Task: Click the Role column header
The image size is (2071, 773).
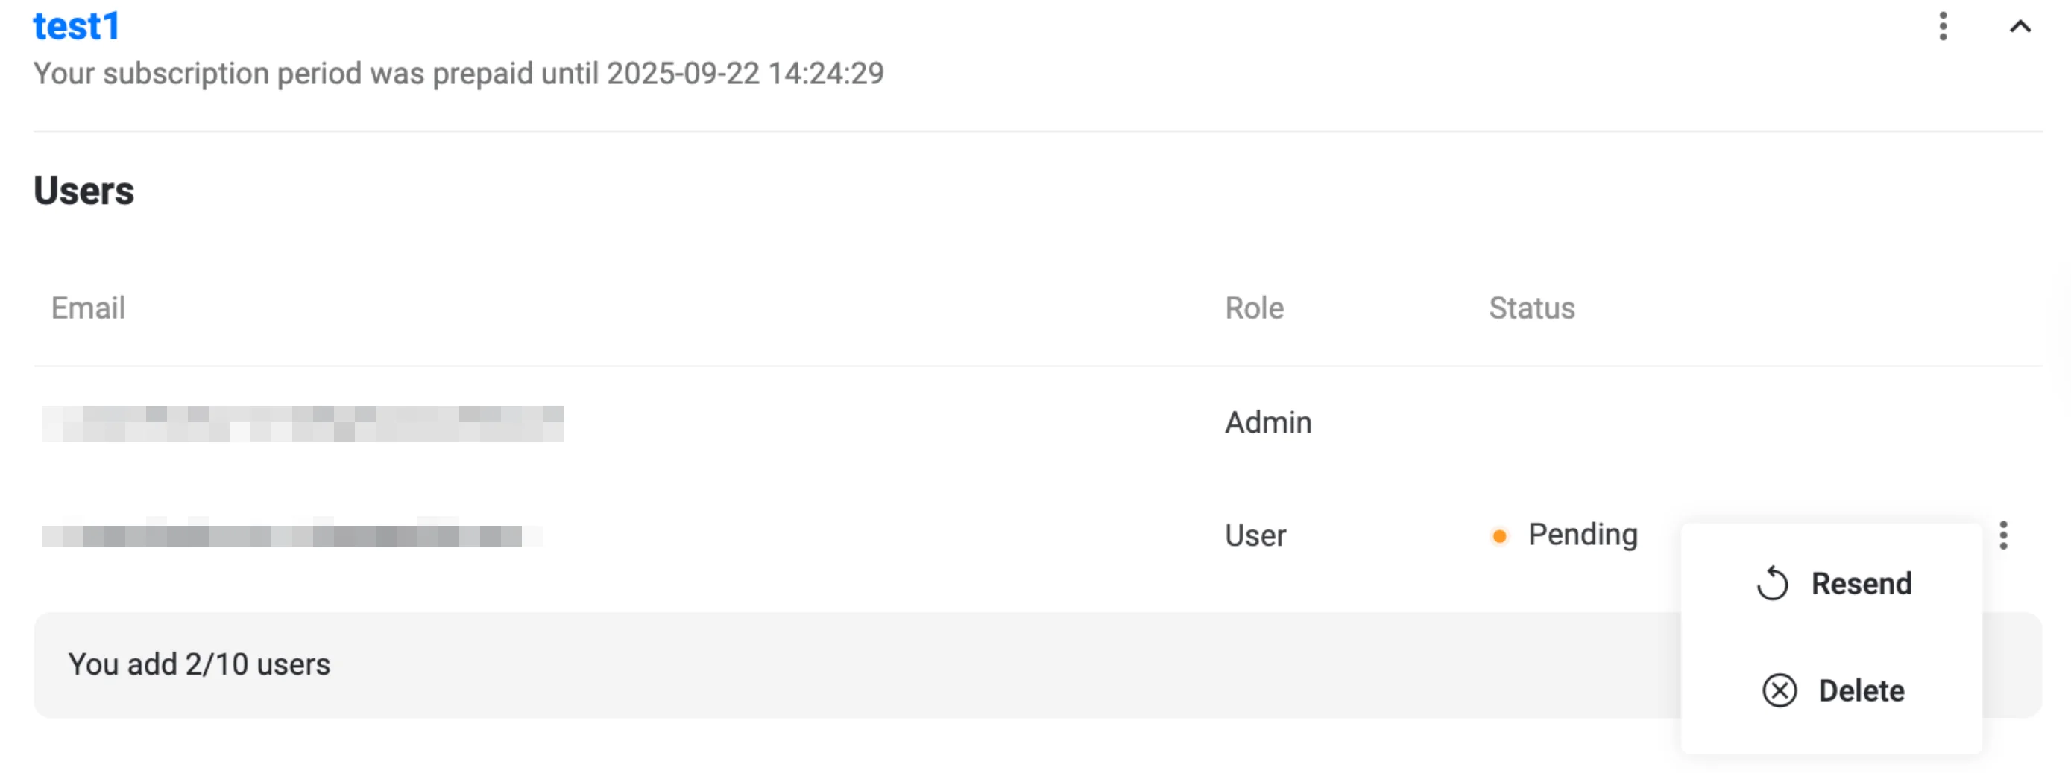Action: (x=1254, y=308)
